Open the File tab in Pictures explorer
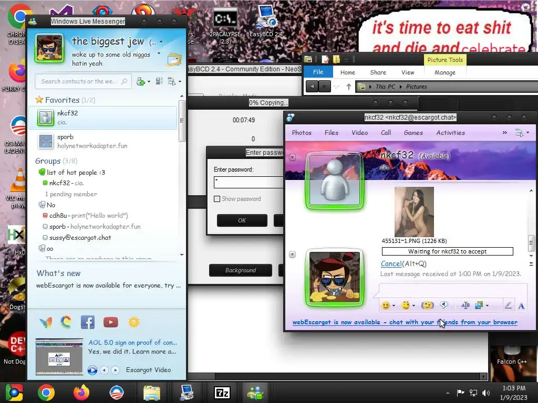Screen dimensions: 538x403 coord(318,72)
